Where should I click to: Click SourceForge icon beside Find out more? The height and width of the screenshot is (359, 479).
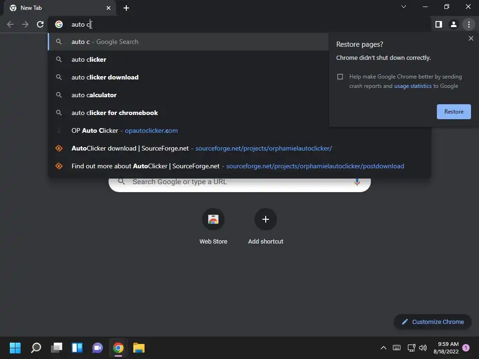[59, 166]
